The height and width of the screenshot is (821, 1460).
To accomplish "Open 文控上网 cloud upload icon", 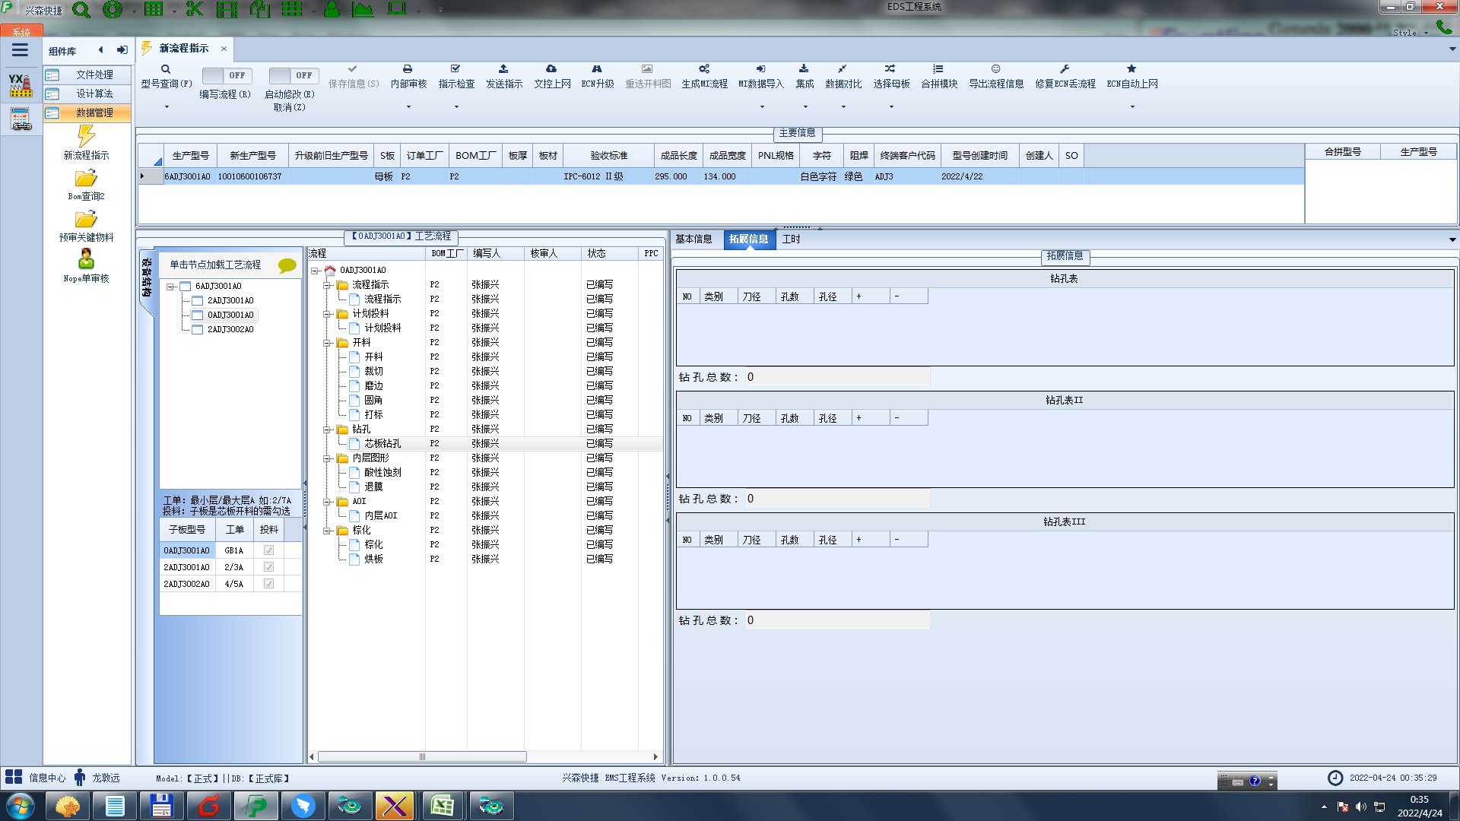I will (x=551, y=69).
